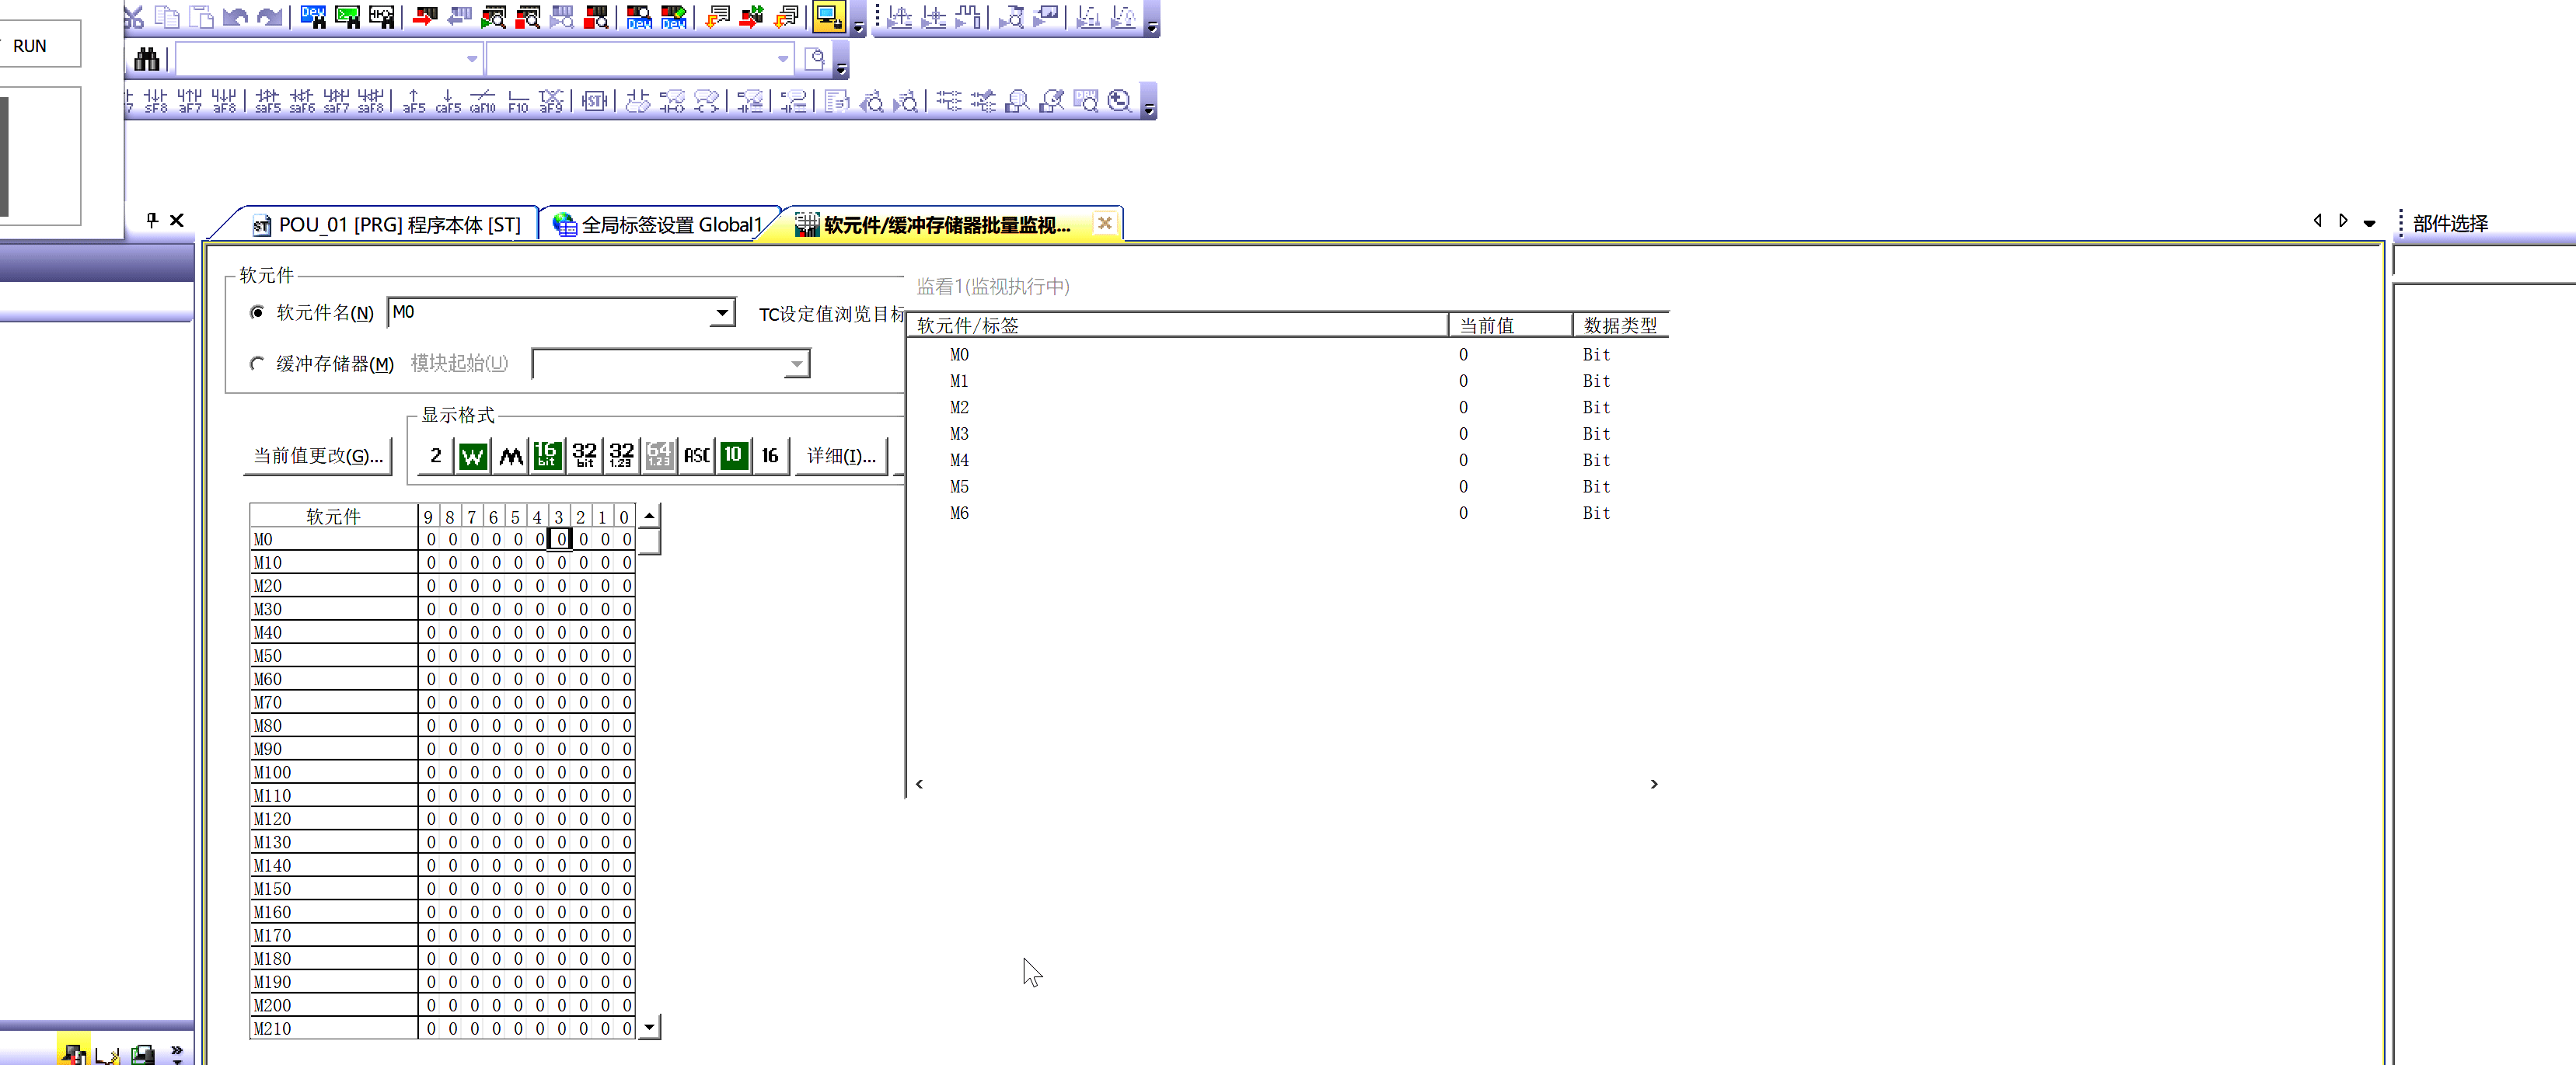
Task: Open the M0 device name dropdown
Action: [x=722, y=313]
